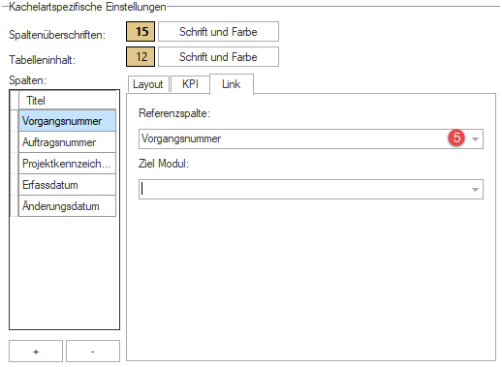This screenshot has height=367, width=502.
Task: Click into the Ziel Modul combo box field
Action: 311,190
